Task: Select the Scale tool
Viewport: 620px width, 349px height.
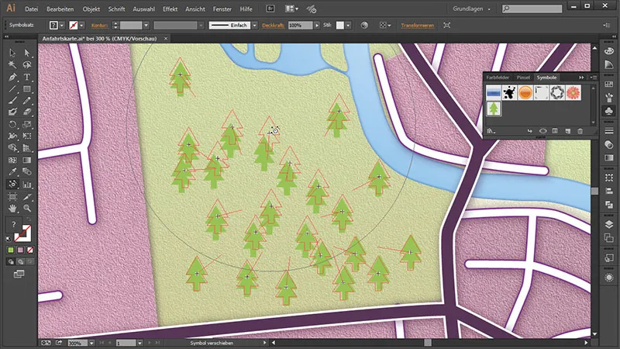Action: 27,124
